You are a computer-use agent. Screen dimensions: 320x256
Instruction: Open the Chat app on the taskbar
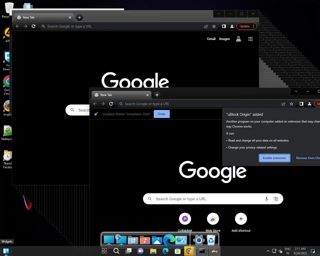140,251
